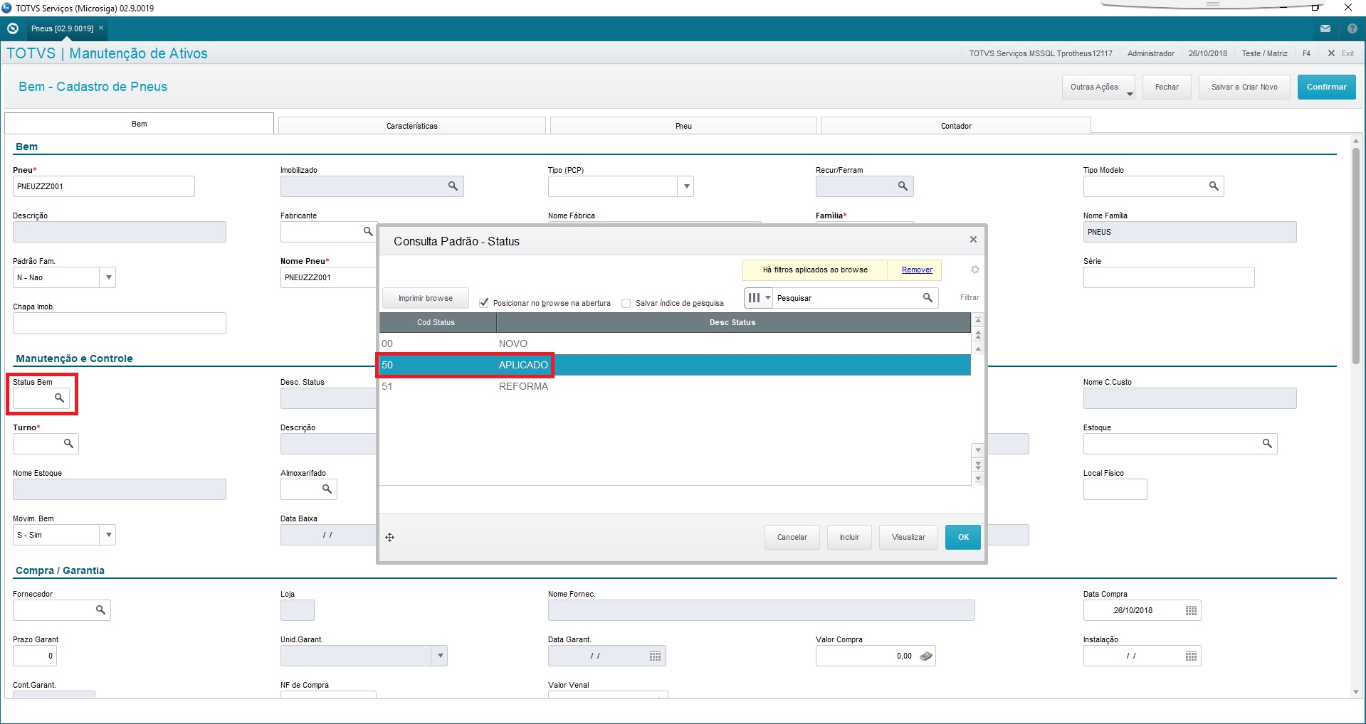Expand the Movim. Bem dropdown

click(108, 535)
